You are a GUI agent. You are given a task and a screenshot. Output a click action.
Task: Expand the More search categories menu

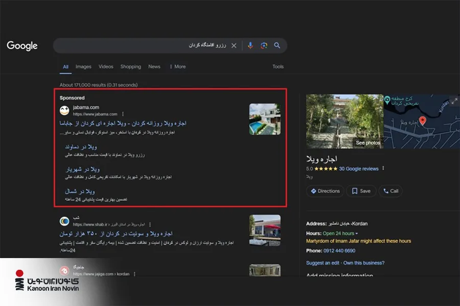click(177, 67)
